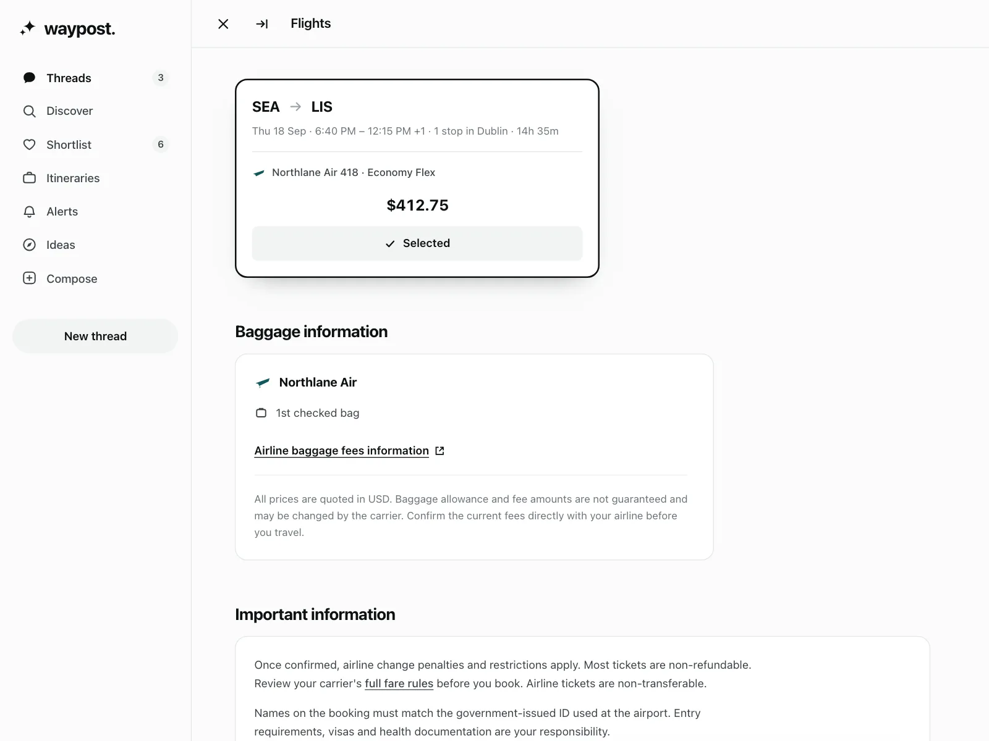This screenshot has width=989, height=741.
Task: Collapse the panel using the arrow-to-bar icon
Action: click(262, 24)
